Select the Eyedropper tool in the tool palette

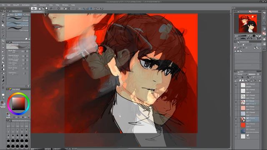click(x=3, y=36)
